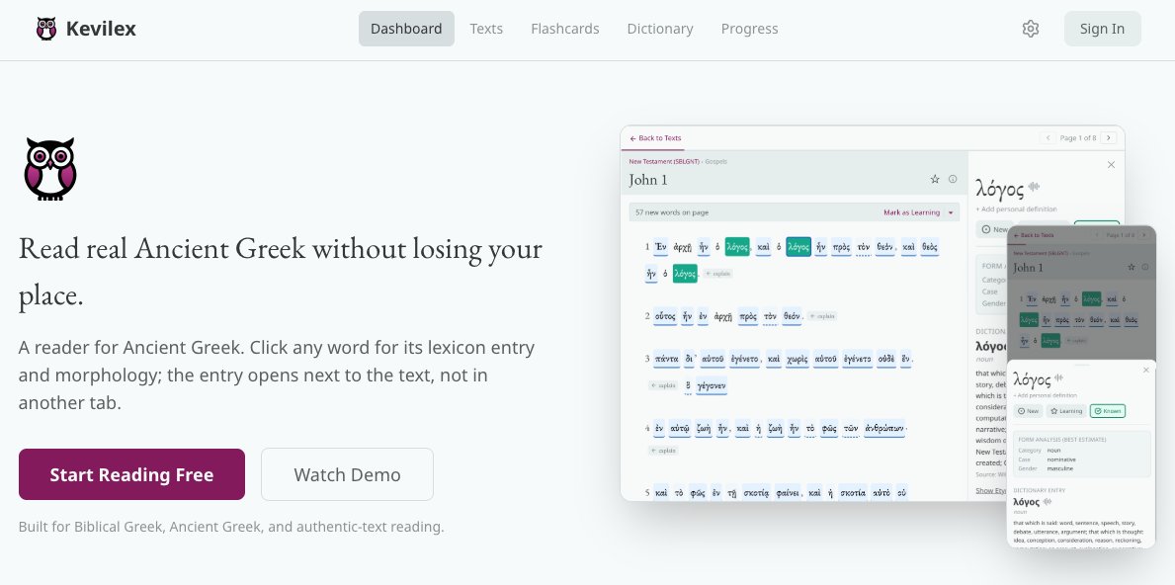Click 'Page 1 of 8' in desktop preview
Viewport: 1175px width, 585px height.
pyautogui.click(x=1077, y=137)
